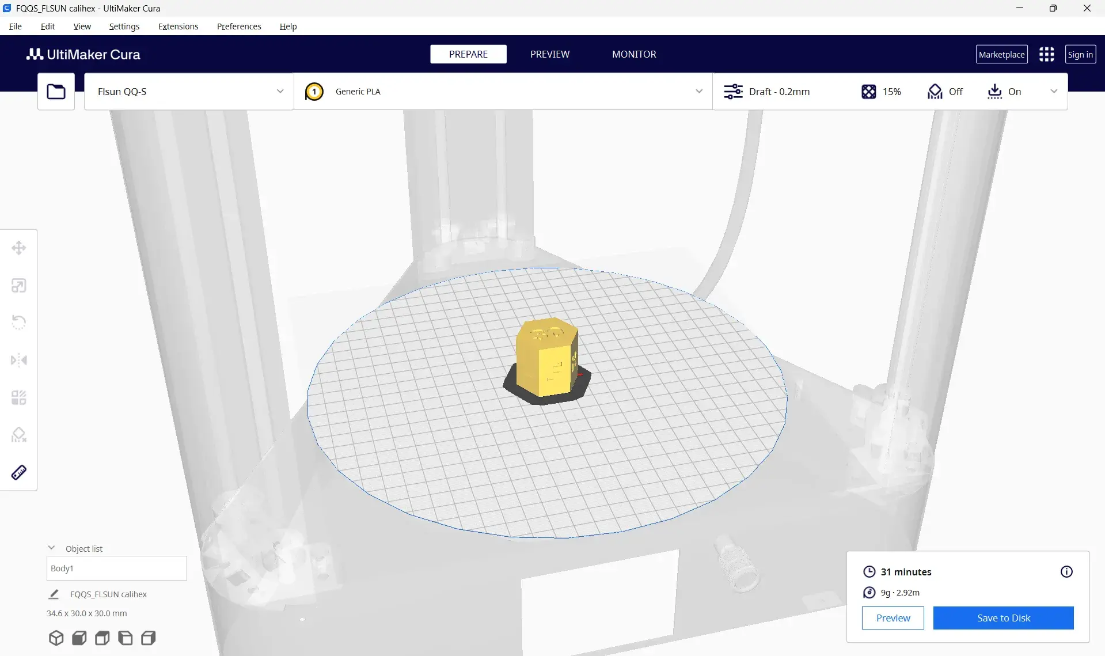The width and height of the screenshot is (1105, 656).
Task: Click the support Off icon
Action: pyautogui.click(x=935, y=92)
